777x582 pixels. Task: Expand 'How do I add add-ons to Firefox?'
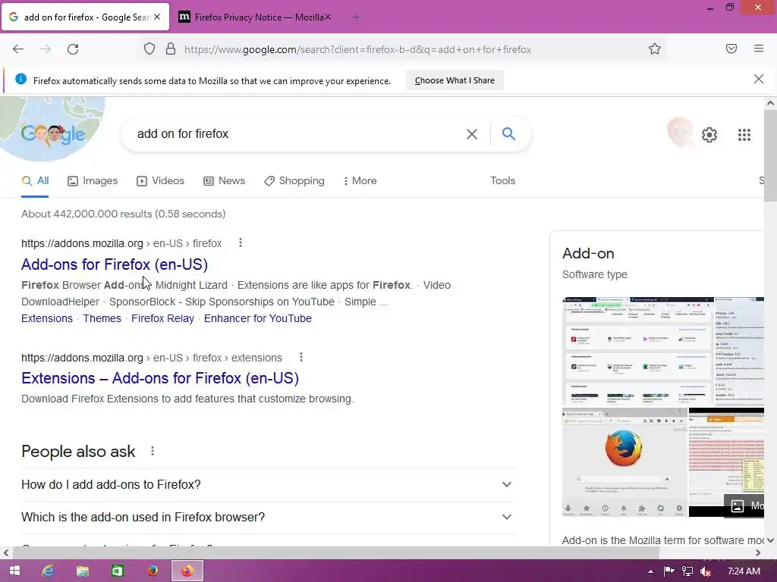pos(269,484)
